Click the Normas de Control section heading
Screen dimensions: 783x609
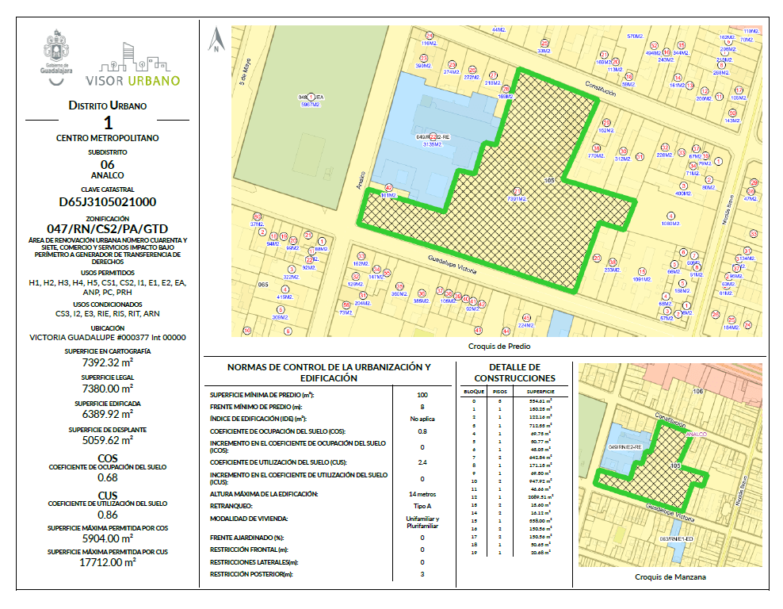tap(329, 373)
